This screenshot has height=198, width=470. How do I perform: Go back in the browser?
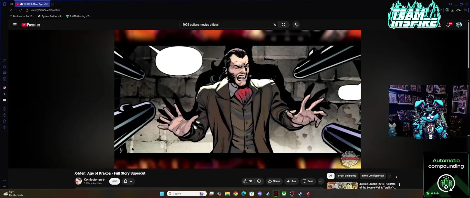11,10
